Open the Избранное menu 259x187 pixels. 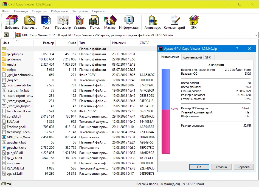[59, 11]
